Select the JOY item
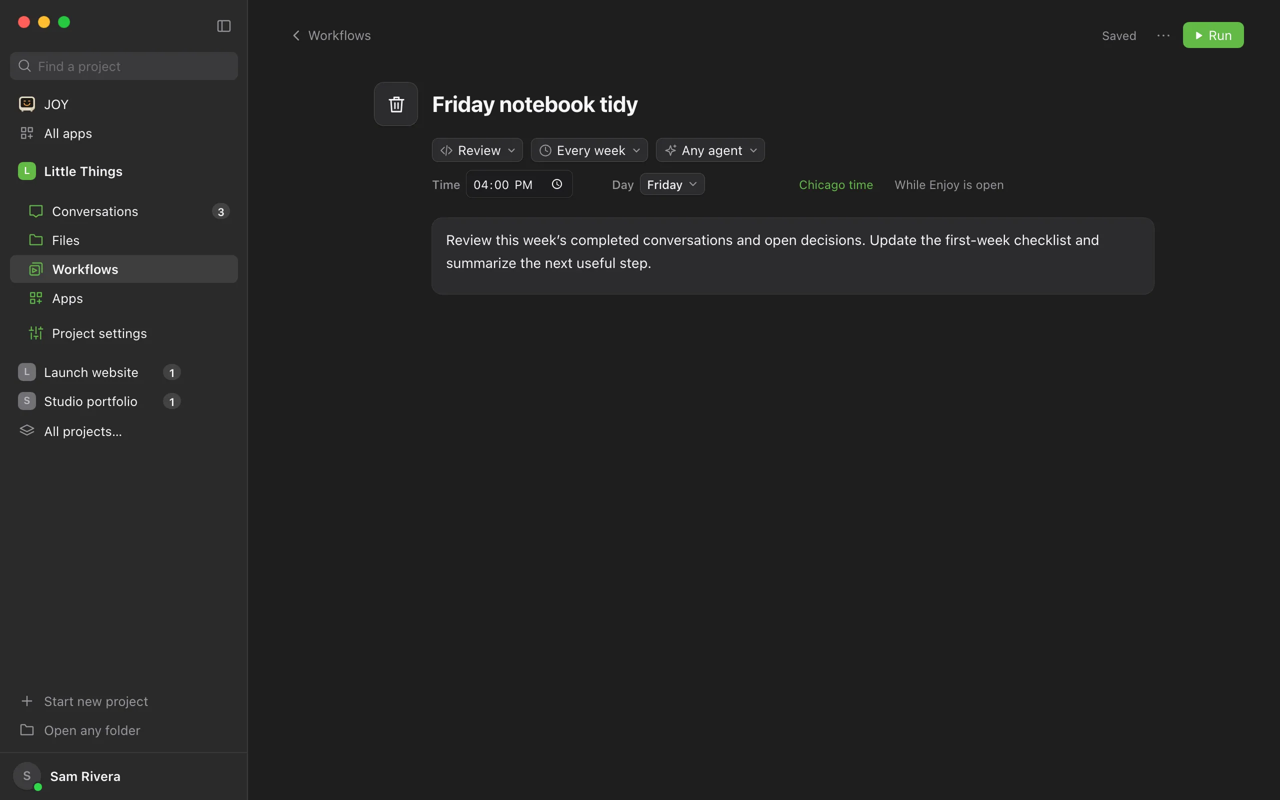The width and height of the screenshot is (1280, 800). [x=124, y=104]
